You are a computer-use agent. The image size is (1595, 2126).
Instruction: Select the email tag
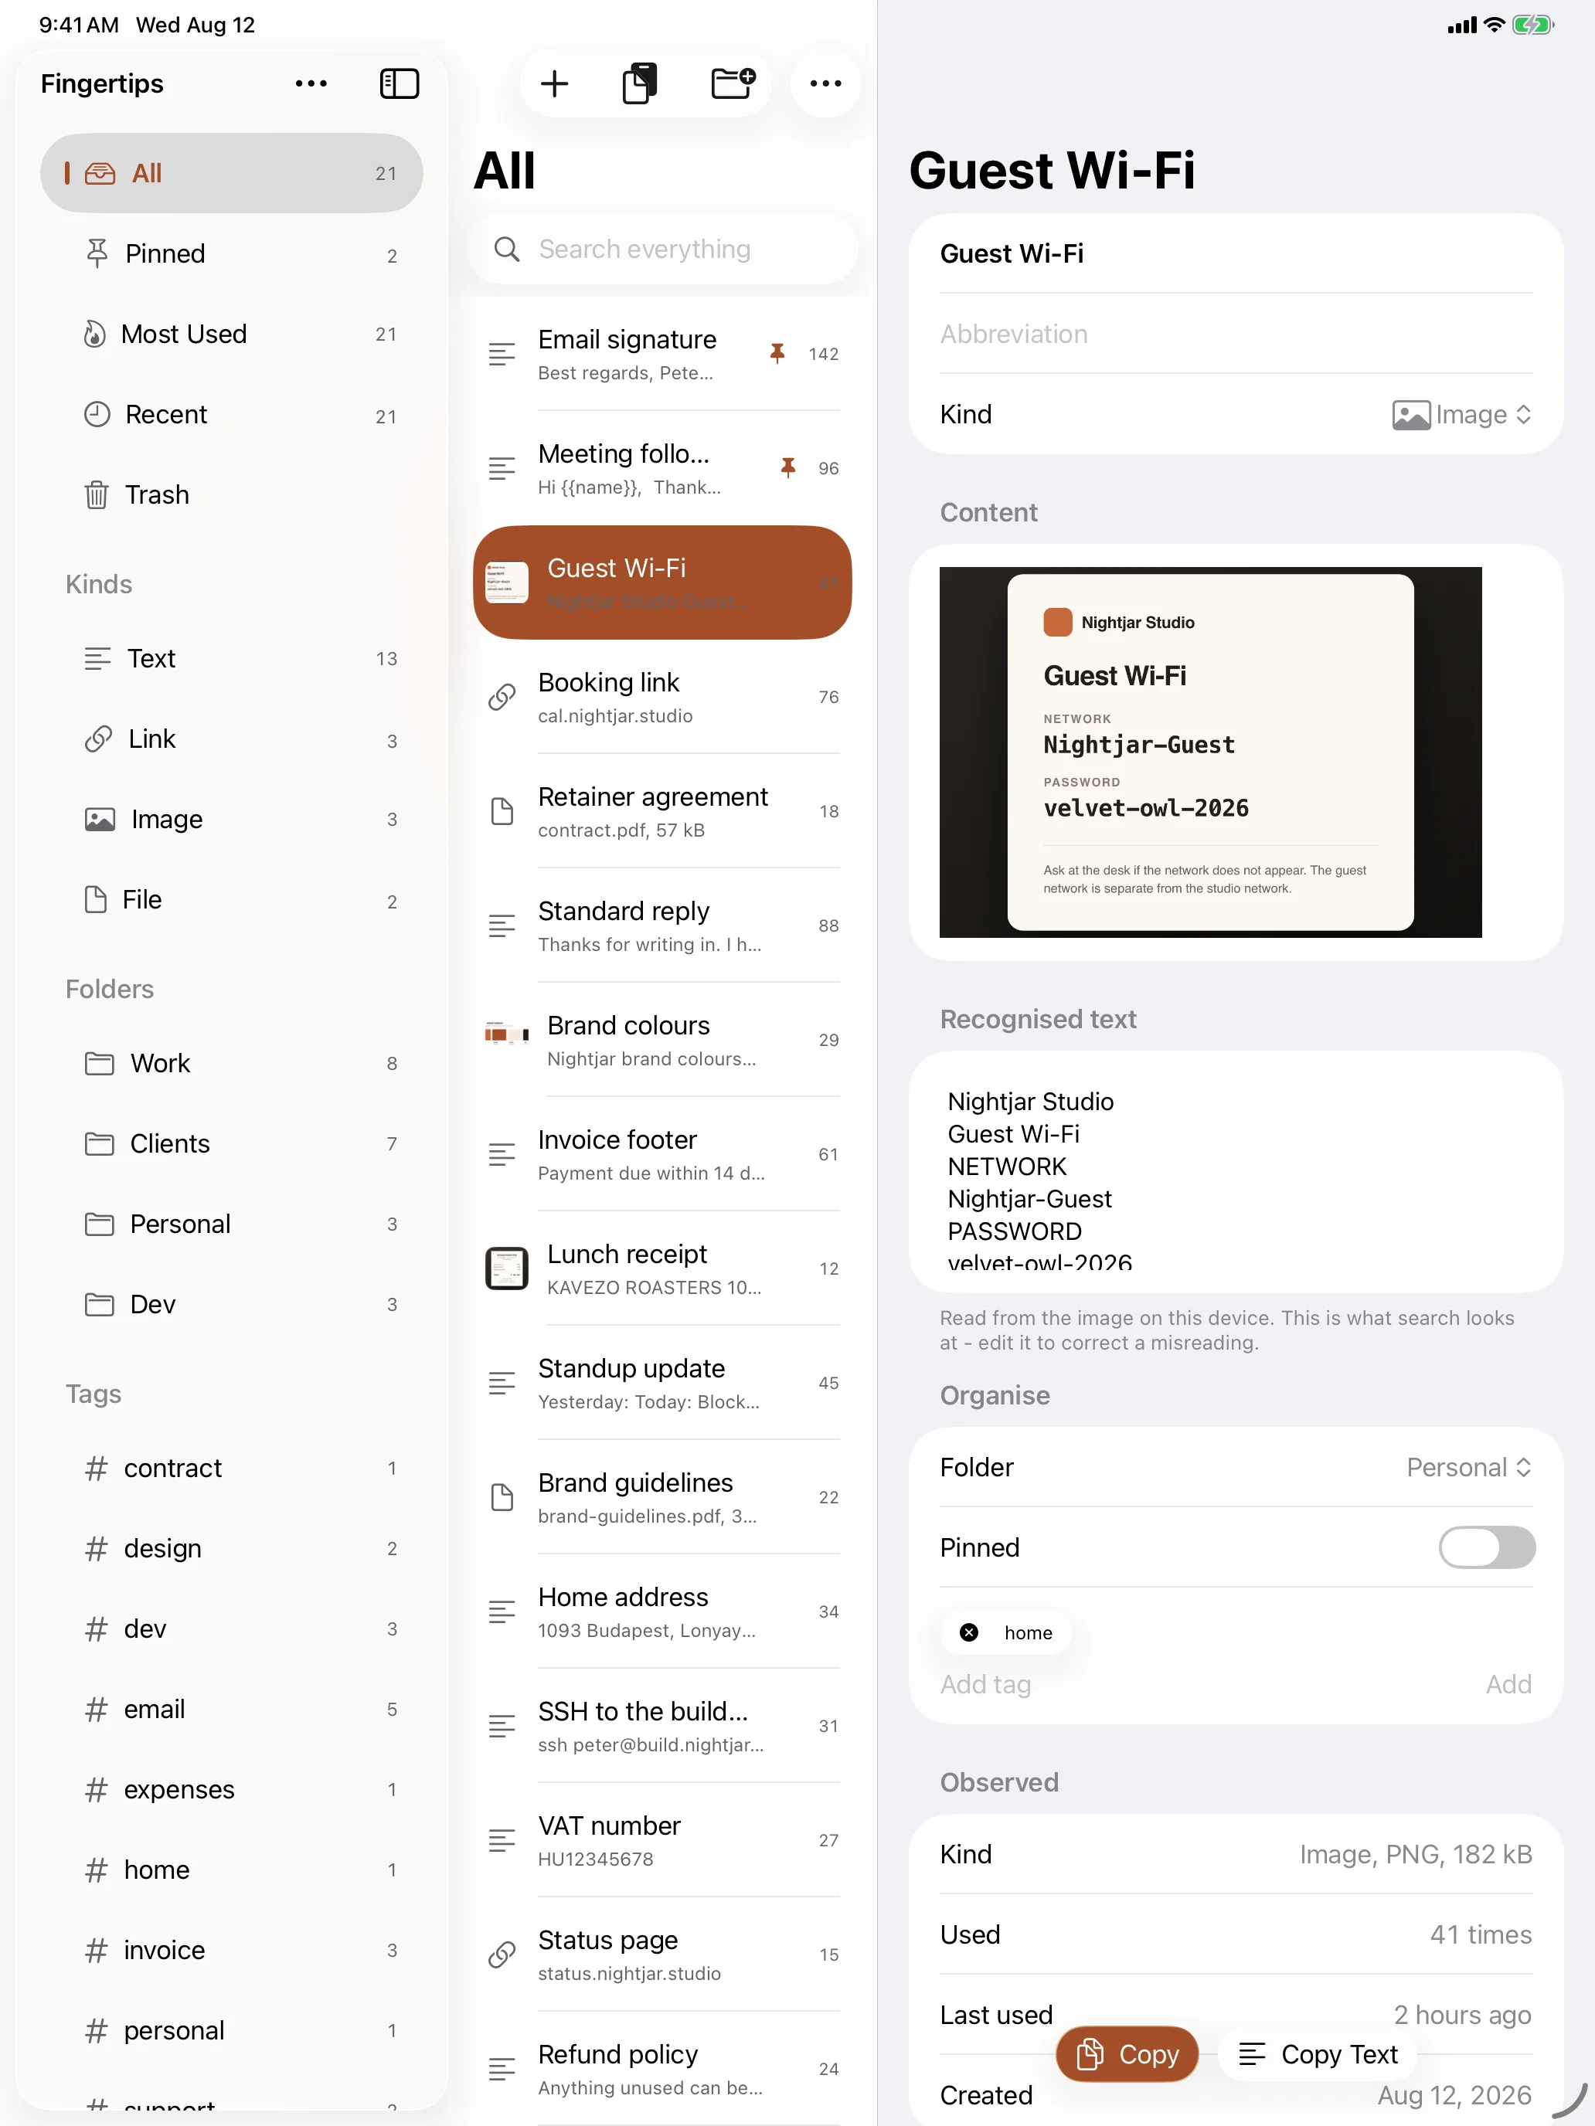pyautogui.click(x=231, y=1709)
